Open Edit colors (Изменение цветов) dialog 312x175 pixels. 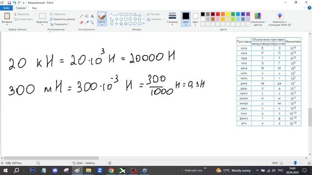pyautogui.click(x=258, y=19)
